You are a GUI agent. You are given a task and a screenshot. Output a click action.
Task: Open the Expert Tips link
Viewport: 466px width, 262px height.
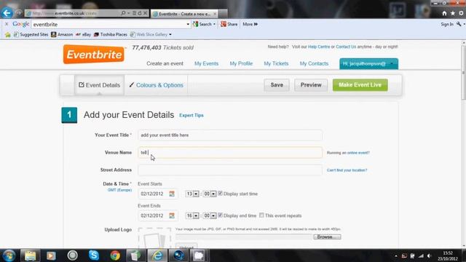[191, 115]
